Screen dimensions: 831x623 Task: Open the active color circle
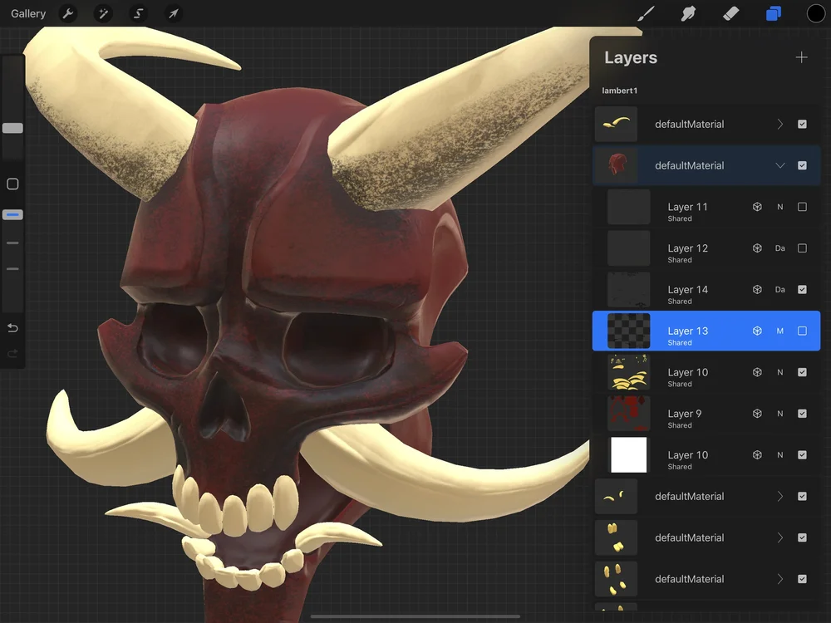pos(816,13)
